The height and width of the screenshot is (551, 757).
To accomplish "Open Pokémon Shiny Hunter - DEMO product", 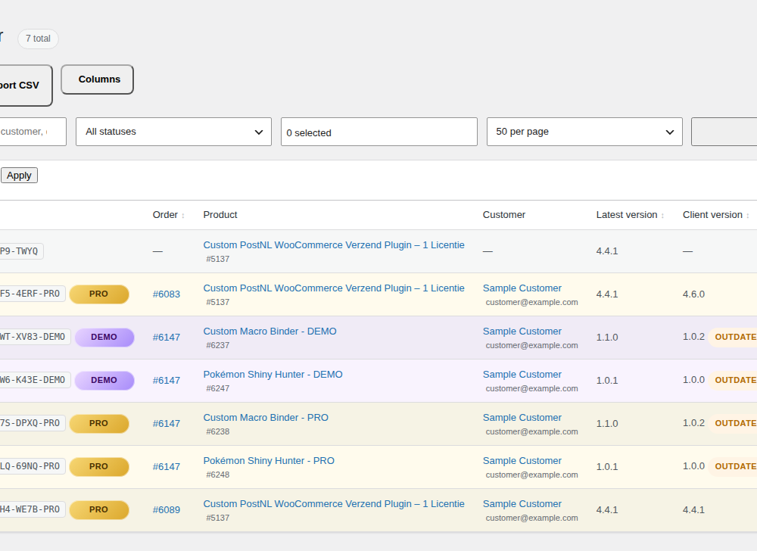I will point(273,375).
